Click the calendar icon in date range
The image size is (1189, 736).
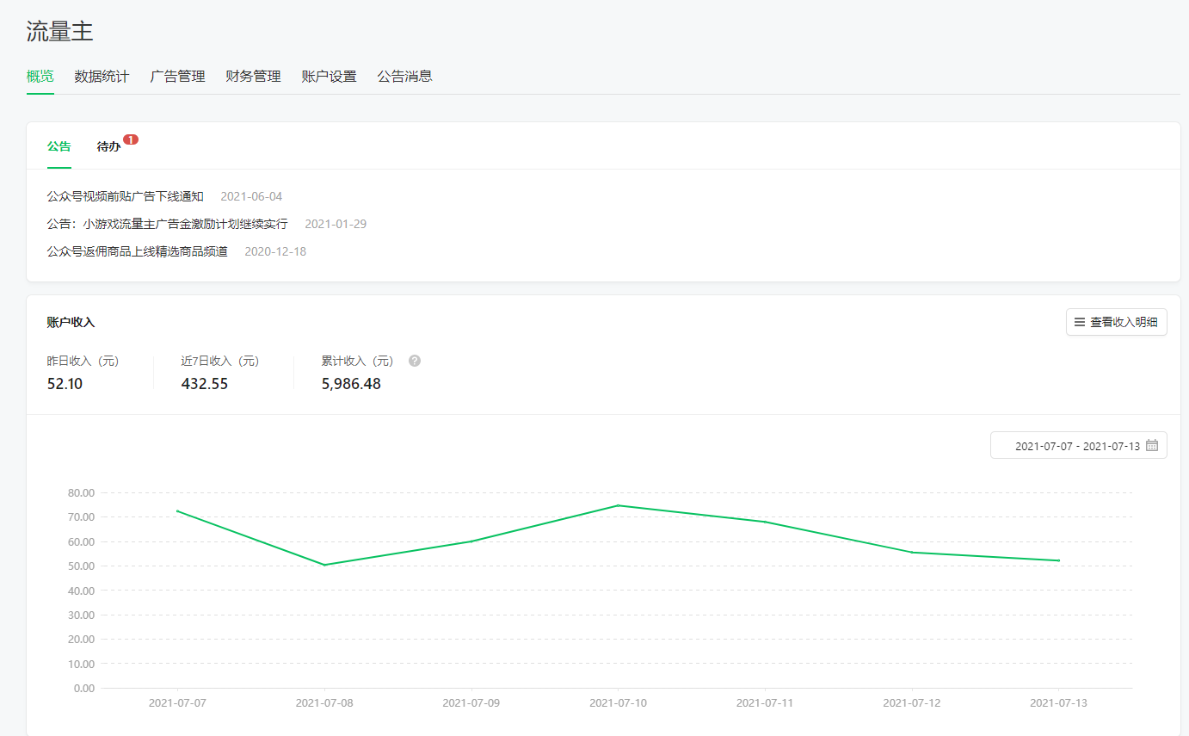click(1152, 446)
